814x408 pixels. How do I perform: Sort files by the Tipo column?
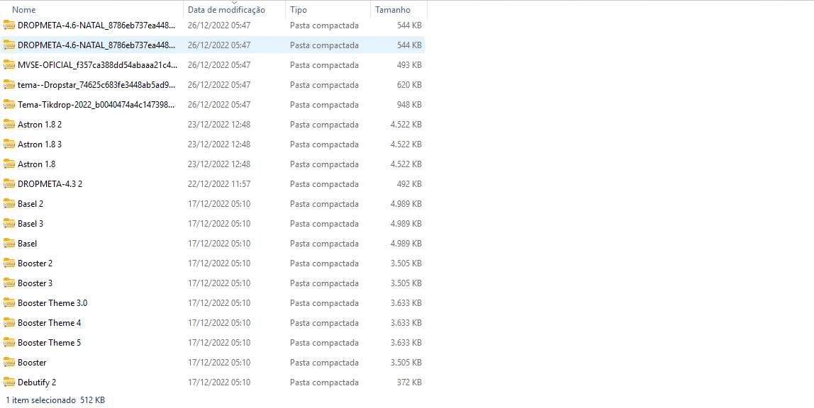(x=299, y=10)
